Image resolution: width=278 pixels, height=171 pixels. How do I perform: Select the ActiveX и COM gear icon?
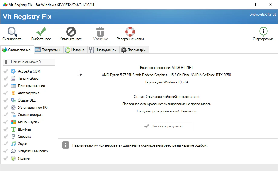[x=13, y=71]
